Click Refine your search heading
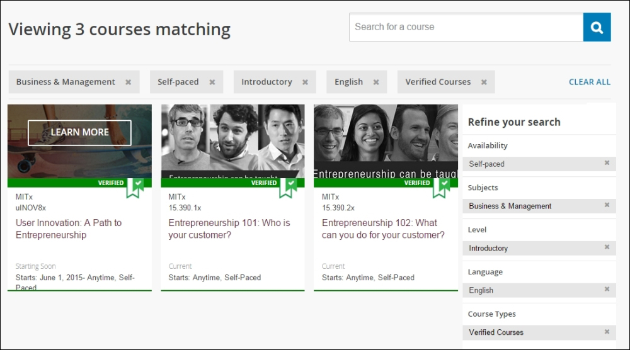The image size is (630, 350). click(x=514, y=122)
